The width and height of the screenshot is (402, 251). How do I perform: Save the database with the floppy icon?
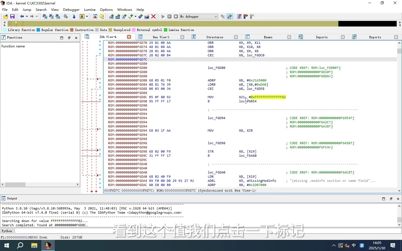[12, 17]
